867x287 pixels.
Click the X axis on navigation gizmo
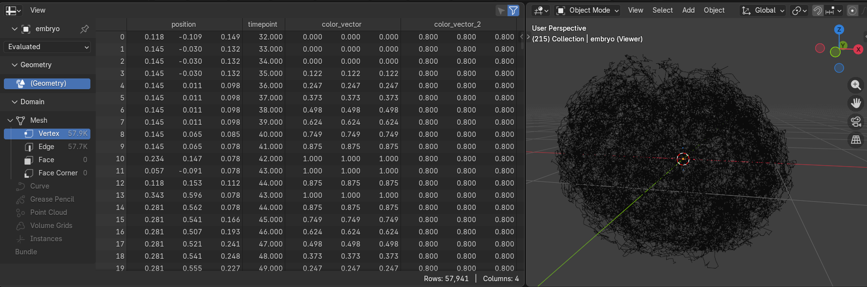click(x=858, y=49)
